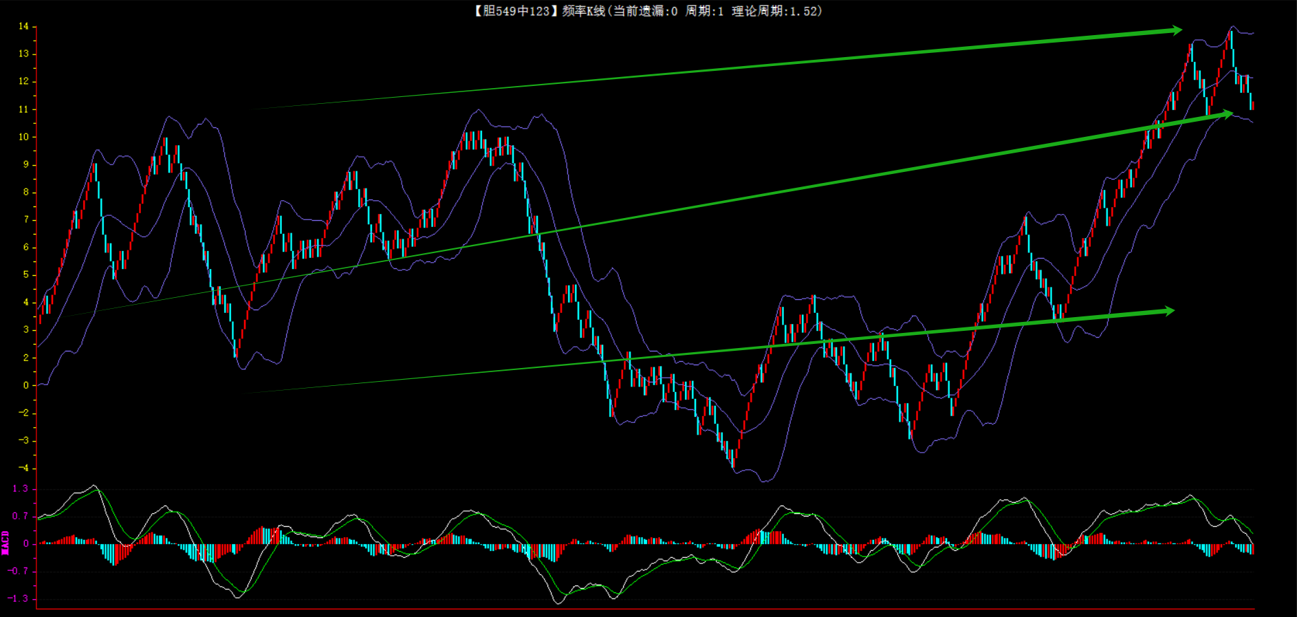Click the chart title text at top
Image resolution: width=1297 pixels, height=617 pixels.
[x=646, y=11]
